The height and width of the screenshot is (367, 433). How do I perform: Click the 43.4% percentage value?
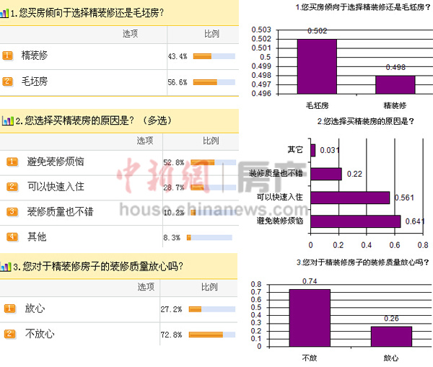[x=178, y=56]
